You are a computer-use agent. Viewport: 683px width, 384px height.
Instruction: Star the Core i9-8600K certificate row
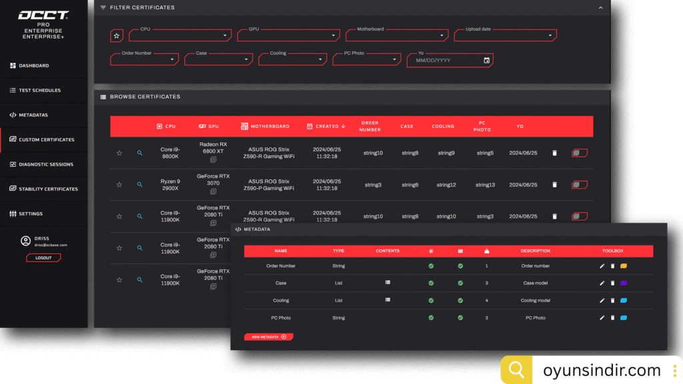point(119,153)
